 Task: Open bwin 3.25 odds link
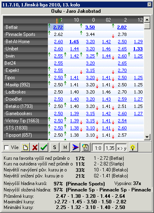[x=90, y=56]
